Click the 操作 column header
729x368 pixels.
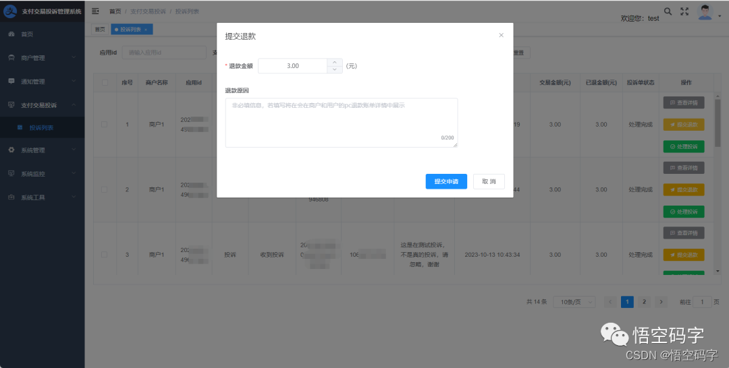[x=686, y=83]
